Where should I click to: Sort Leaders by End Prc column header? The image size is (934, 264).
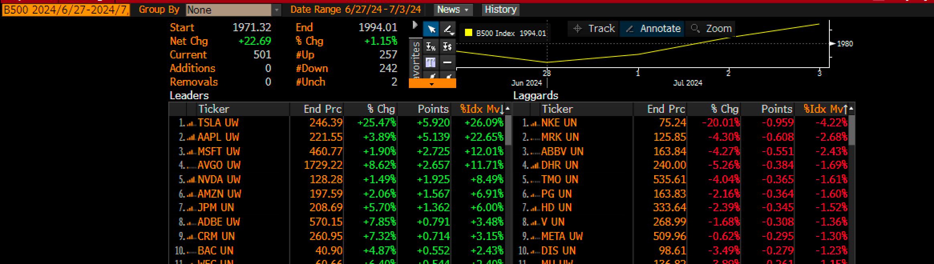[317, 109]
